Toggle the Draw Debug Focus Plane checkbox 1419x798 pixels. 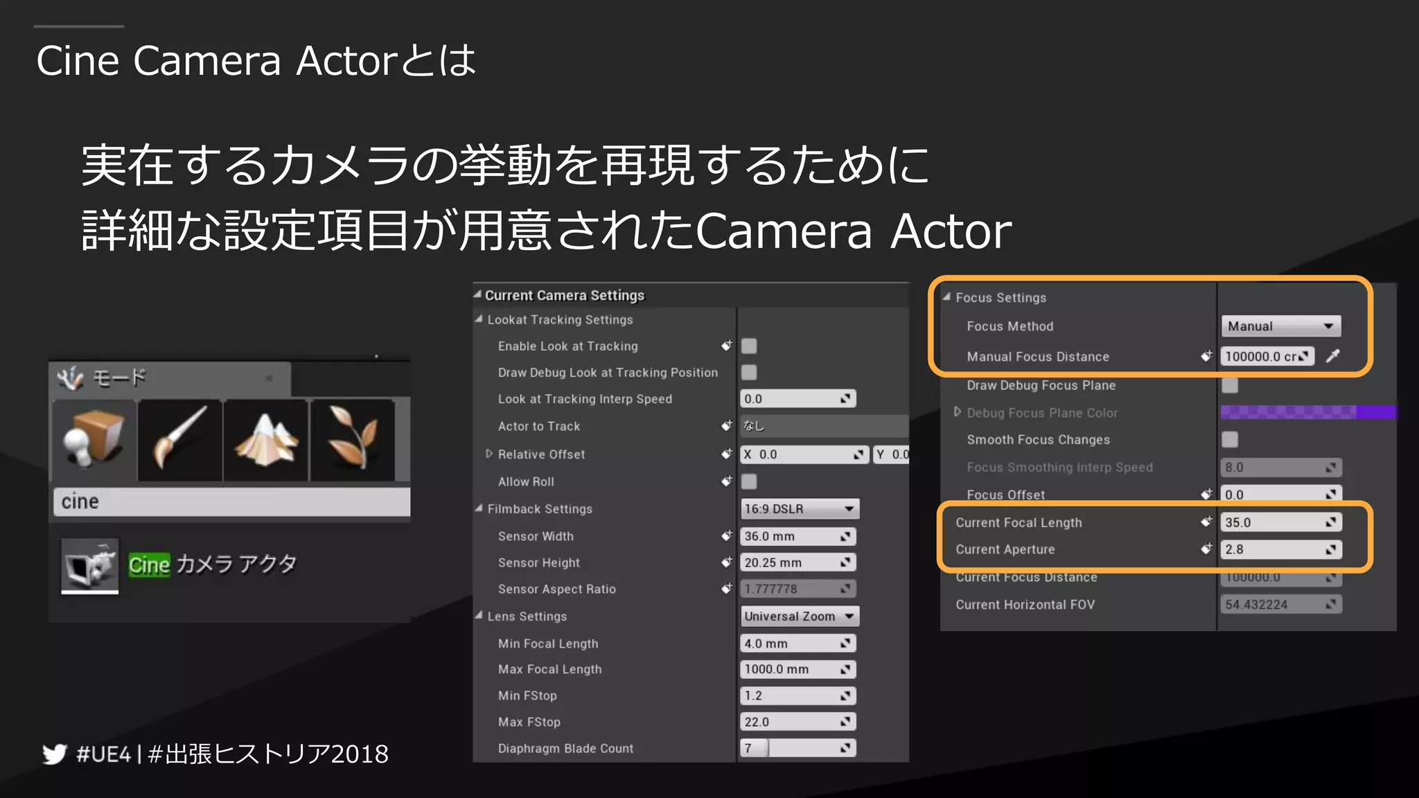[1230, 385]
